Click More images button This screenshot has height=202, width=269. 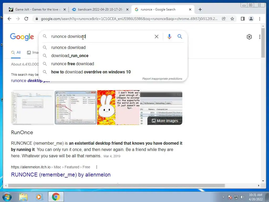pos(165,121)
